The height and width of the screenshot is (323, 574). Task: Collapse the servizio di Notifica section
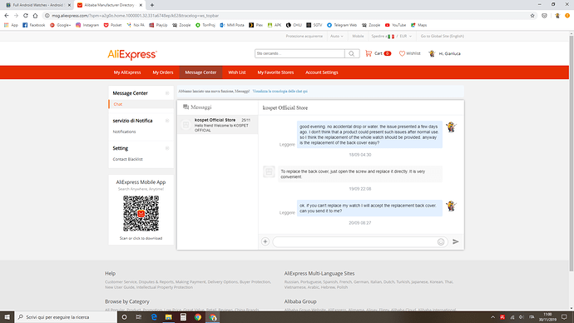coord(167,121)
